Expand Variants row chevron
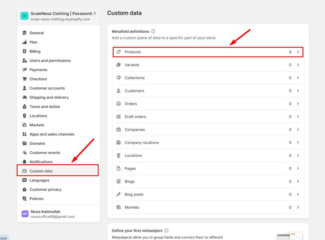This screenshot has height=240, width=325. (x=298, y=65)
